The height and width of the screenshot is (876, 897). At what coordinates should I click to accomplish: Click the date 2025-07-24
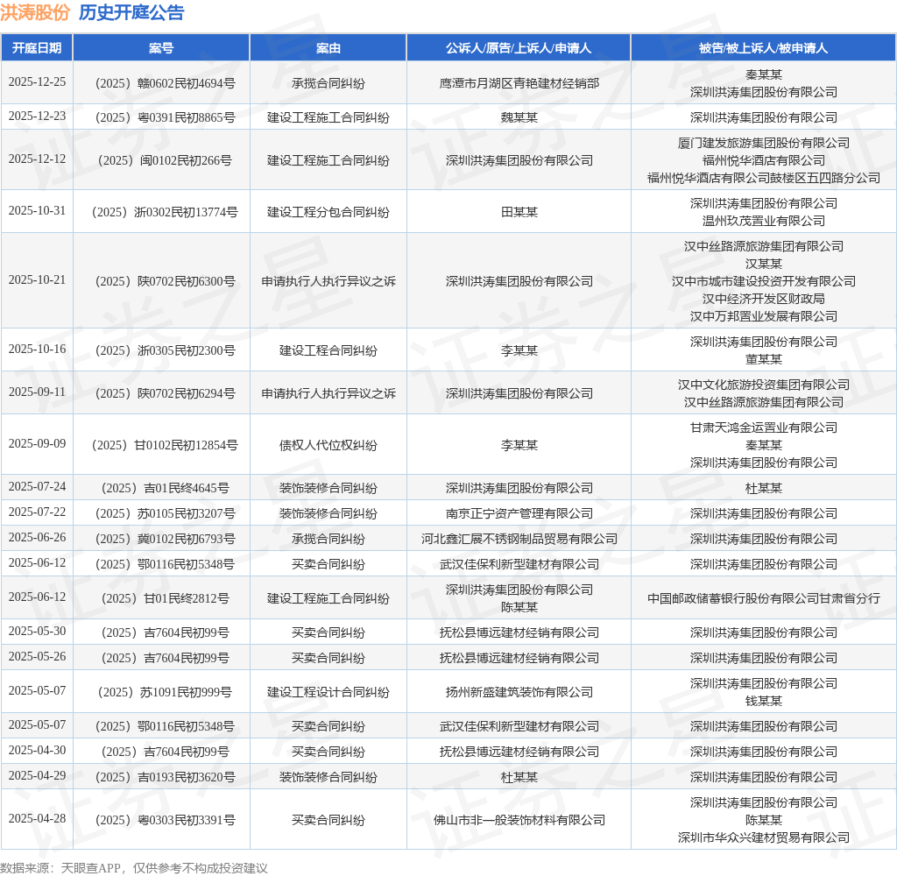tap(37, 486)
